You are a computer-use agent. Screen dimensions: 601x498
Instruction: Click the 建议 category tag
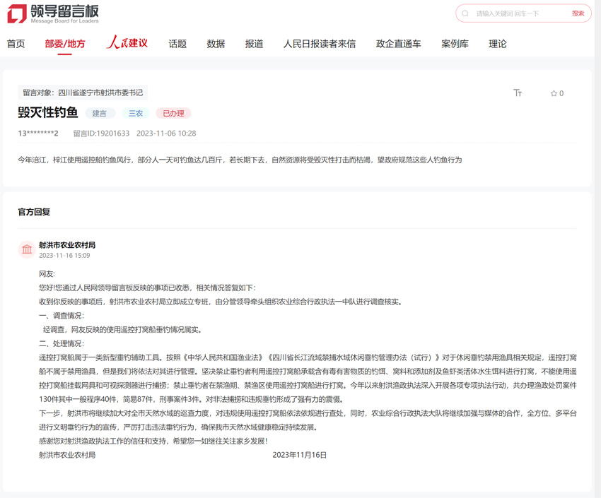(x=100, y=113)
